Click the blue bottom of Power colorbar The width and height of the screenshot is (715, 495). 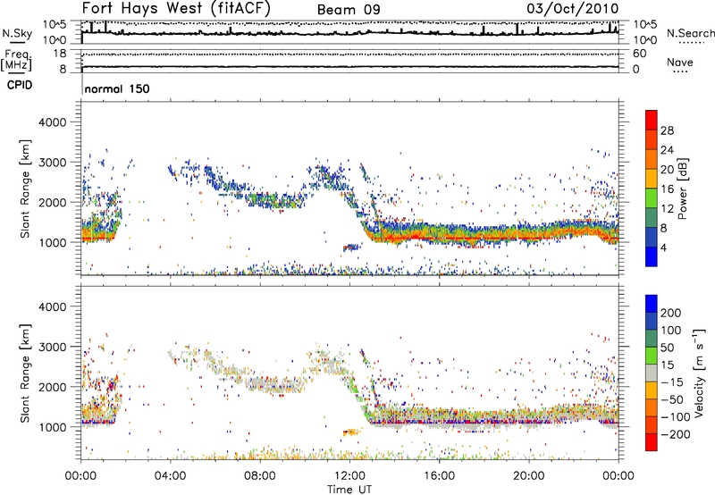pyautogui.click(x=652, y=256)
